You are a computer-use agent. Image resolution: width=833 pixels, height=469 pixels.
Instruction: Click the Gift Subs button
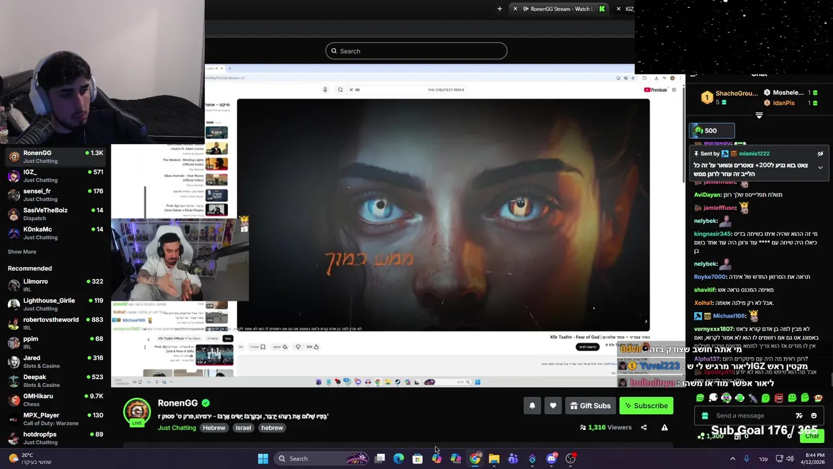point(590,406)
